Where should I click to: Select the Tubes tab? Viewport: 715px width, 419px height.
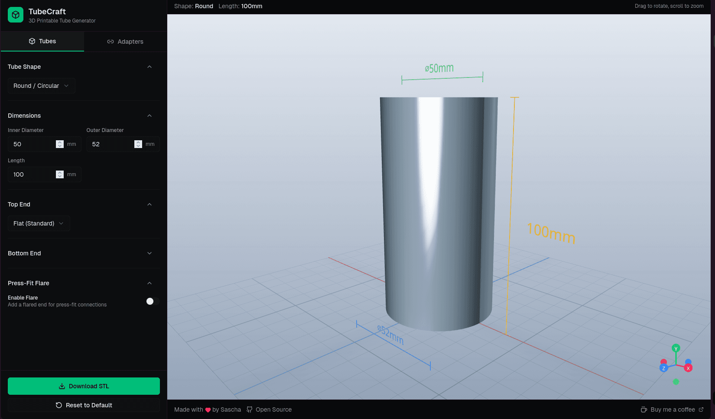tap(42, 42)
